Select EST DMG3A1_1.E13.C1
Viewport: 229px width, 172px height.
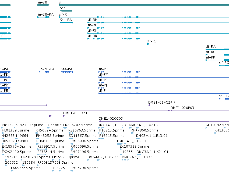[x=138, y=138]
